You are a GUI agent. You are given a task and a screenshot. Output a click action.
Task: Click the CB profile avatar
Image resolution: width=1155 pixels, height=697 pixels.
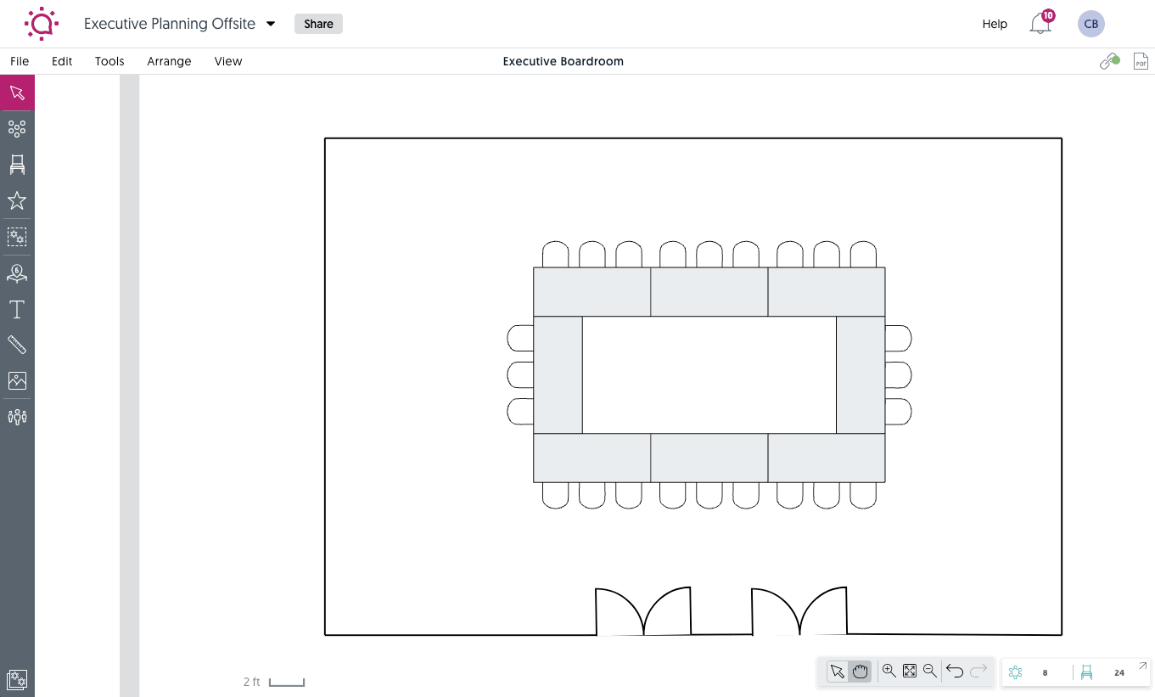(x=1091, y=24)
